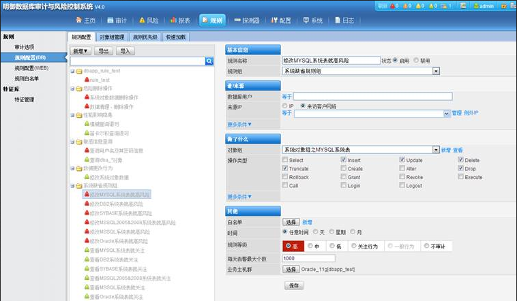Click green icon of 查看Oracle系统表就关注
The height and width of the screenshot is (301, 517).
click(87, 297)
